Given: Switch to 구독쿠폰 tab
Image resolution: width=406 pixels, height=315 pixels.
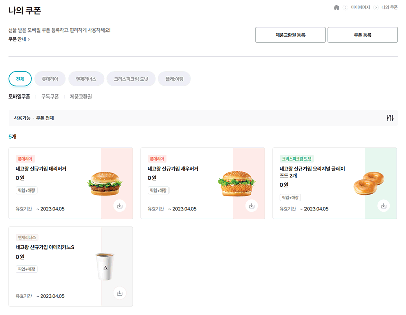Looking at the screenshot, I should click(50, 97).
